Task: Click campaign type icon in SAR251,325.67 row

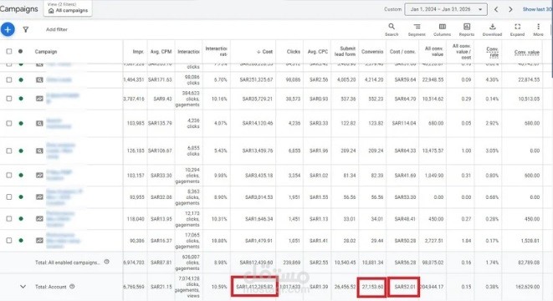Action: 39,80
